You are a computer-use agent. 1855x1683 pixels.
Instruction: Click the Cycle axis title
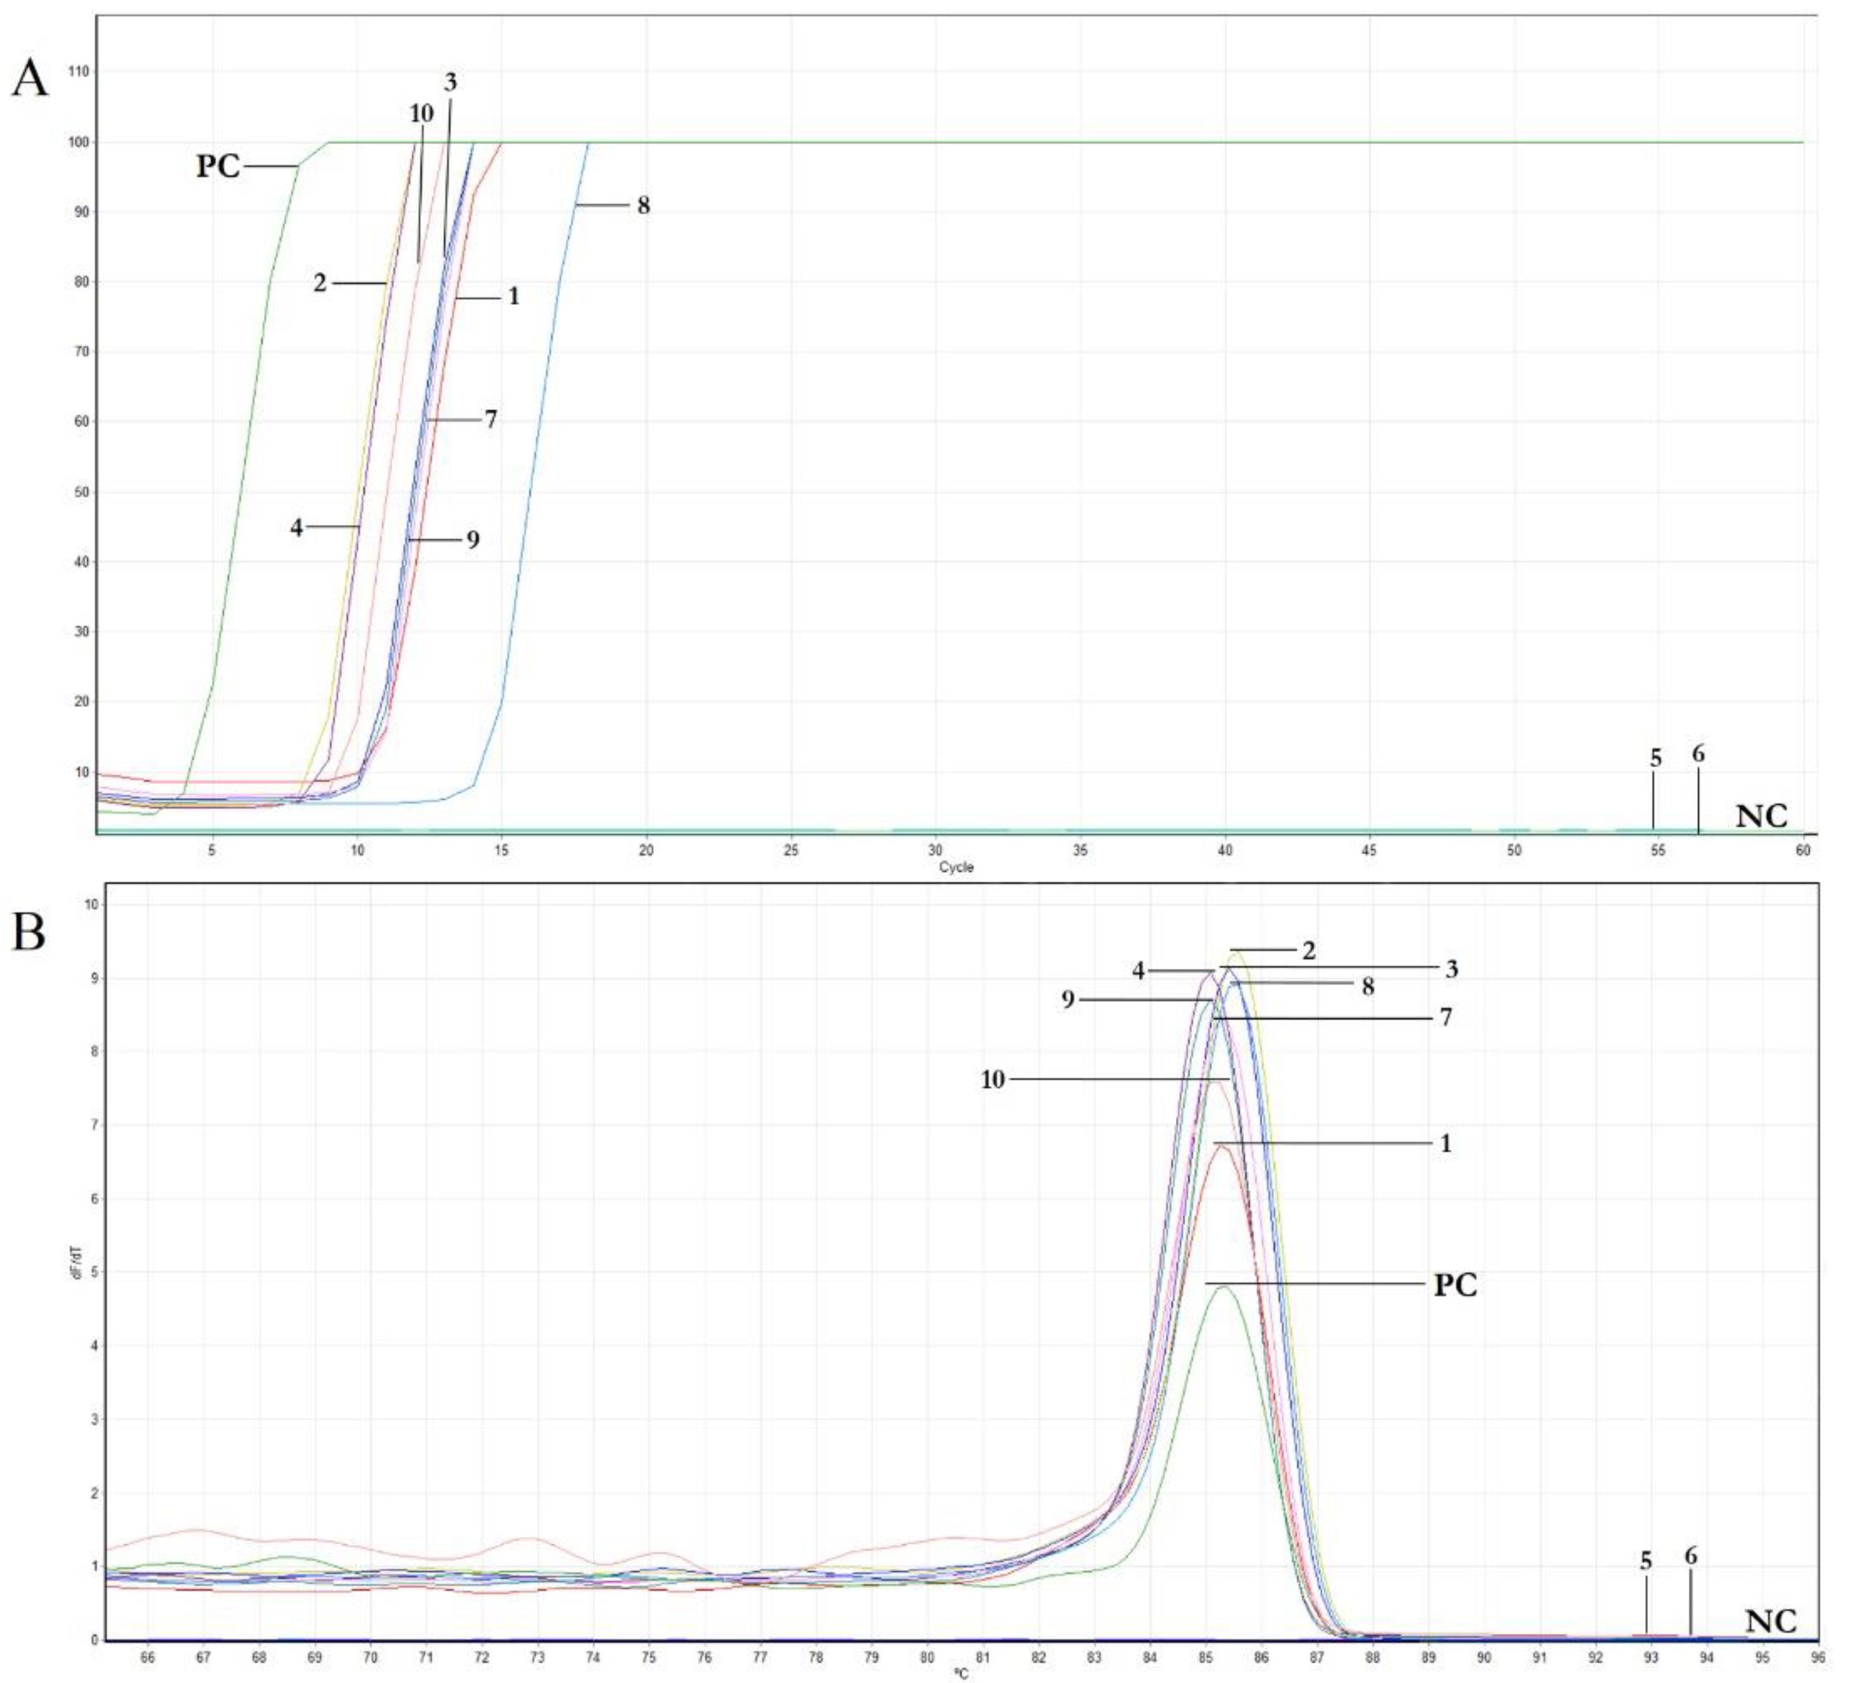956,867
